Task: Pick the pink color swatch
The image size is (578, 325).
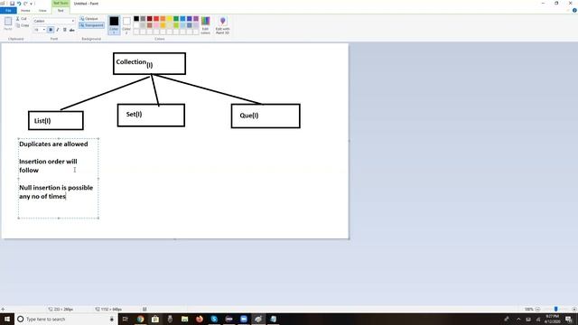Action: click(x=156, y=25)
